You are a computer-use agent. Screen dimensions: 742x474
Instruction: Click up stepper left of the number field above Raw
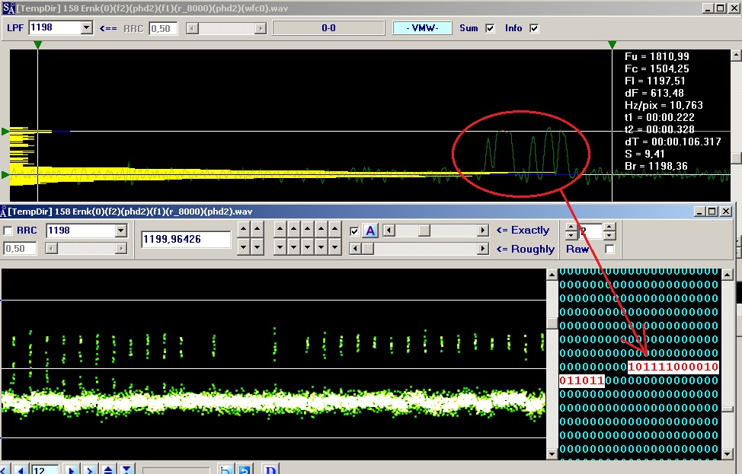[571, 227]
